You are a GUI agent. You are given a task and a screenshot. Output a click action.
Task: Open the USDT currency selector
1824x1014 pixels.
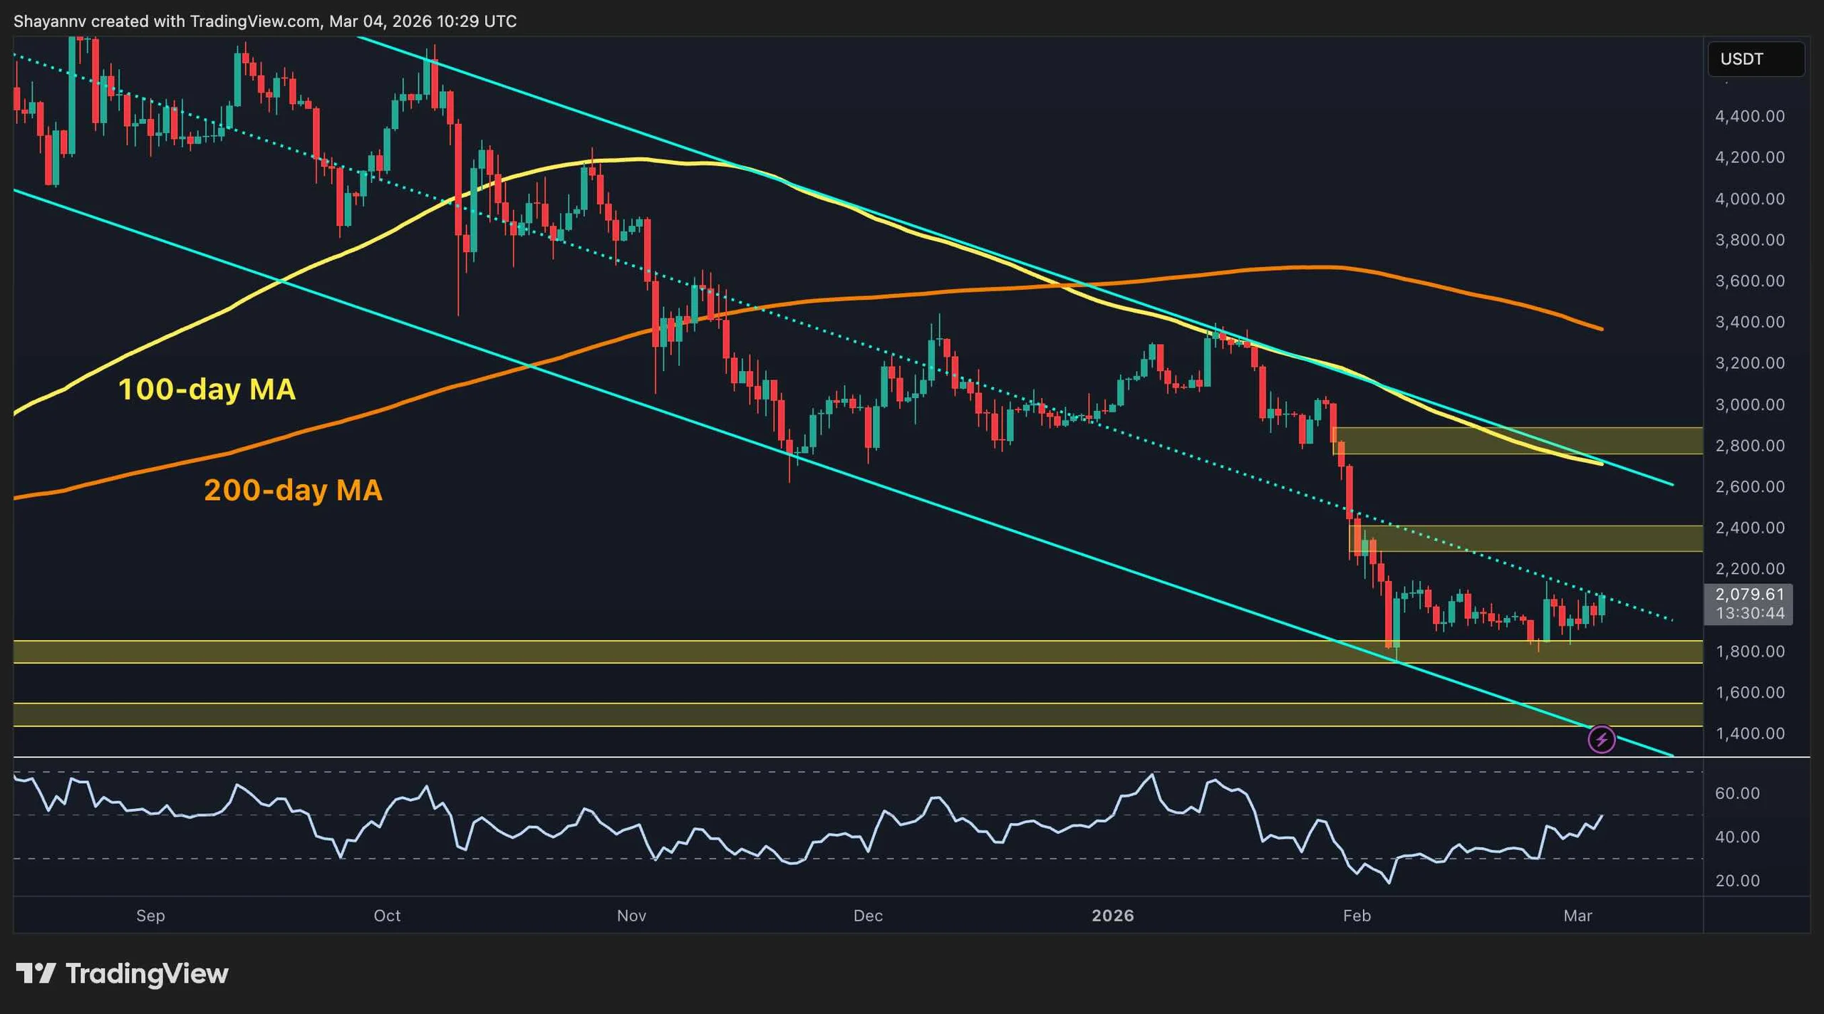[1756, 59]
